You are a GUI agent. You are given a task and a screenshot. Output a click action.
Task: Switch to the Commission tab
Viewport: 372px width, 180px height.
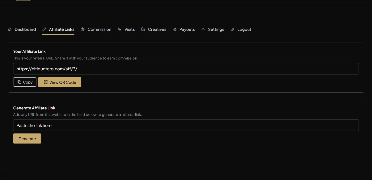tap(96, 29)
